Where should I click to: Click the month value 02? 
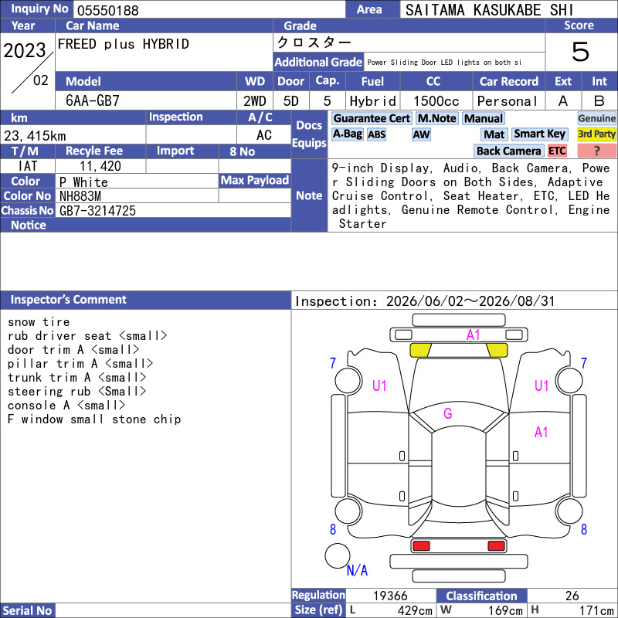tap(41, 80)
